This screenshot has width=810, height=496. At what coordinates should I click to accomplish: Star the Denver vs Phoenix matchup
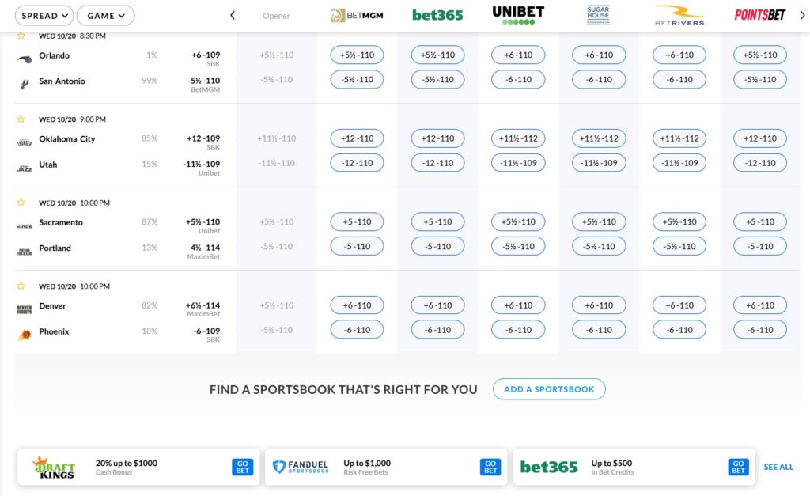point(21,286)
